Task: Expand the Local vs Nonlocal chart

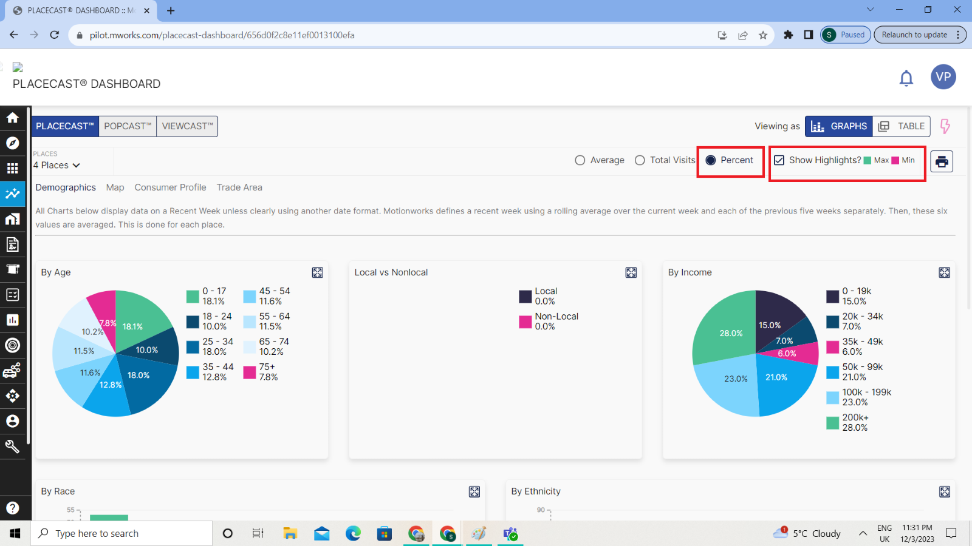Action: click(631, 272)
